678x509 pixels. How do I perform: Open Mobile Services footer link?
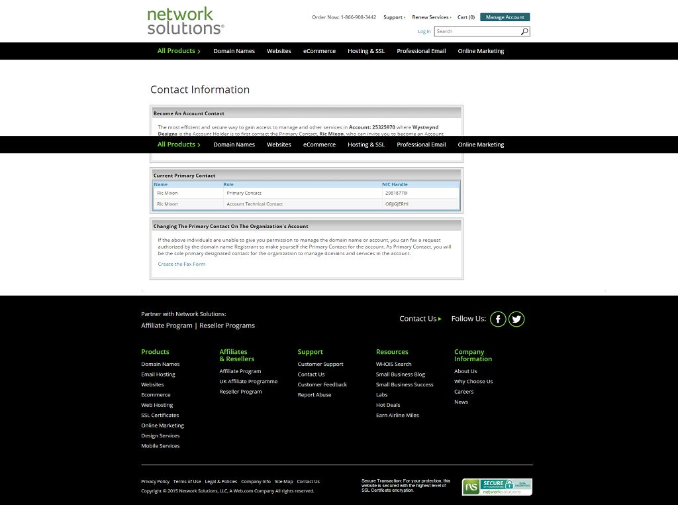(160, 446)
